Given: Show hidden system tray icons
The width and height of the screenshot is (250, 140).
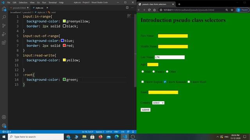Looking at the screenshot, I should (x=218, y=136).
